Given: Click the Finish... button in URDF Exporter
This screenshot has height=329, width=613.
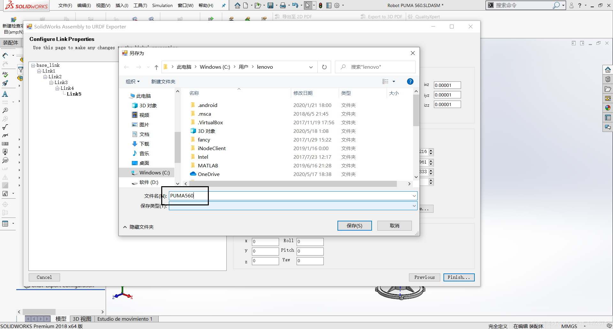Looking at the screenshot, I should [x=459, y=277].
